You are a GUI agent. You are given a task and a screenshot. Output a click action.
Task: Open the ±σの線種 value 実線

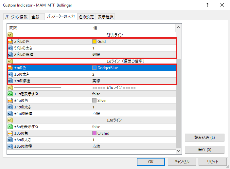133,81
